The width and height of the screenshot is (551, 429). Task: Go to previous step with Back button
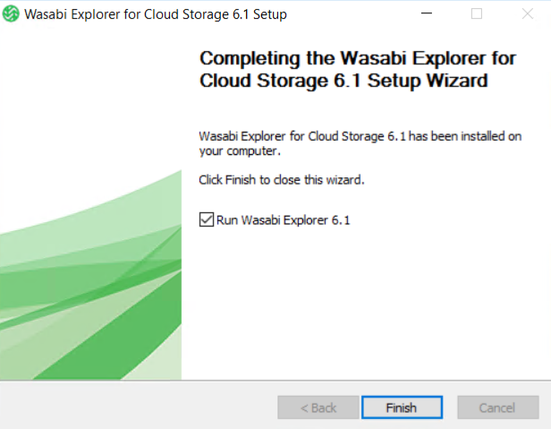(318, 408)
